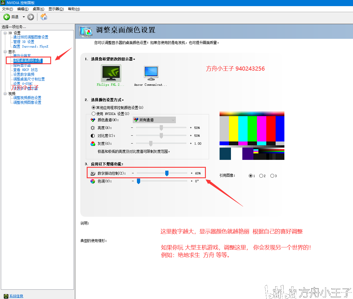Click the hue color wheel icon
Viewport: 353px width, 299px height.
(x=93, y=181)
